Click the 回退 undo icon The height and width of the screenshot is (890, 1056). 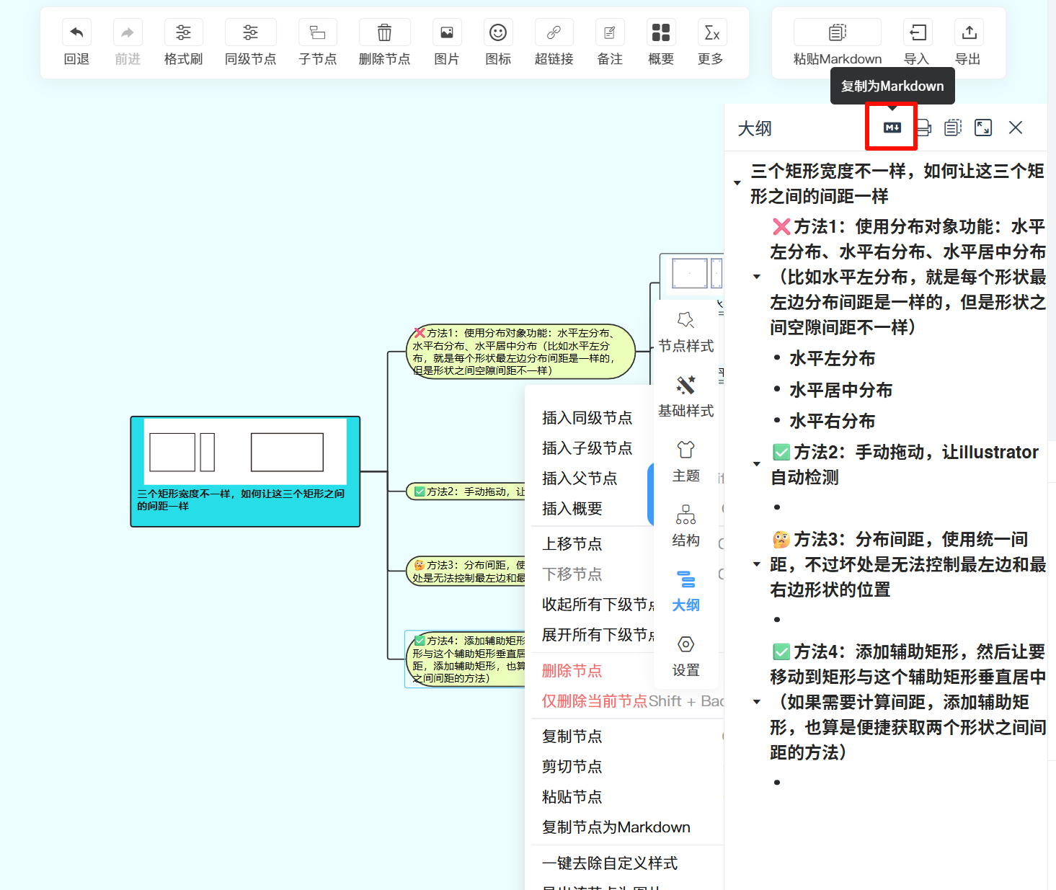(x=76, y=33)
